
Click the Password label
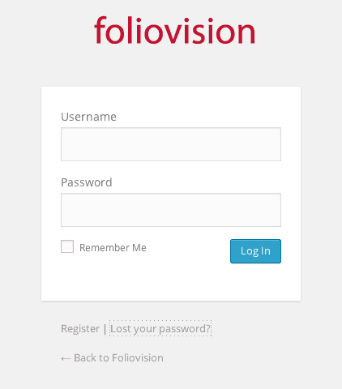(x=87, y=182)
